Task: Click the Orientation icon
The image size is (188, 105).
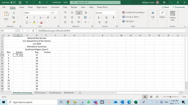Action: (x=79, y=22)
